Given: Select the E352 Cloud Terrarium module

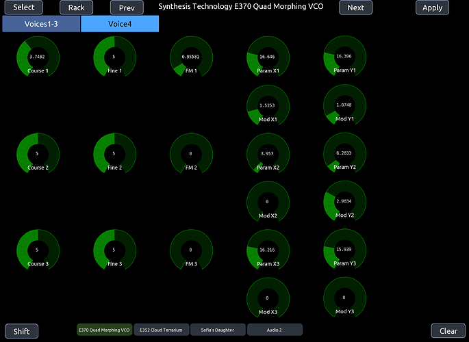Looking at the screenshot, I should pos(161,330).
